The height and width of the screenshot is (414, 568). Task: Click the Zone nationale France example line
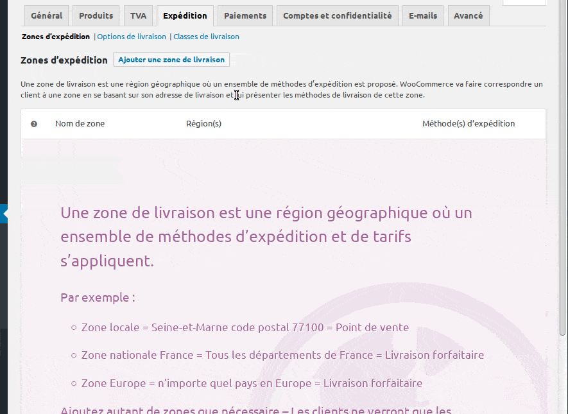282,355
